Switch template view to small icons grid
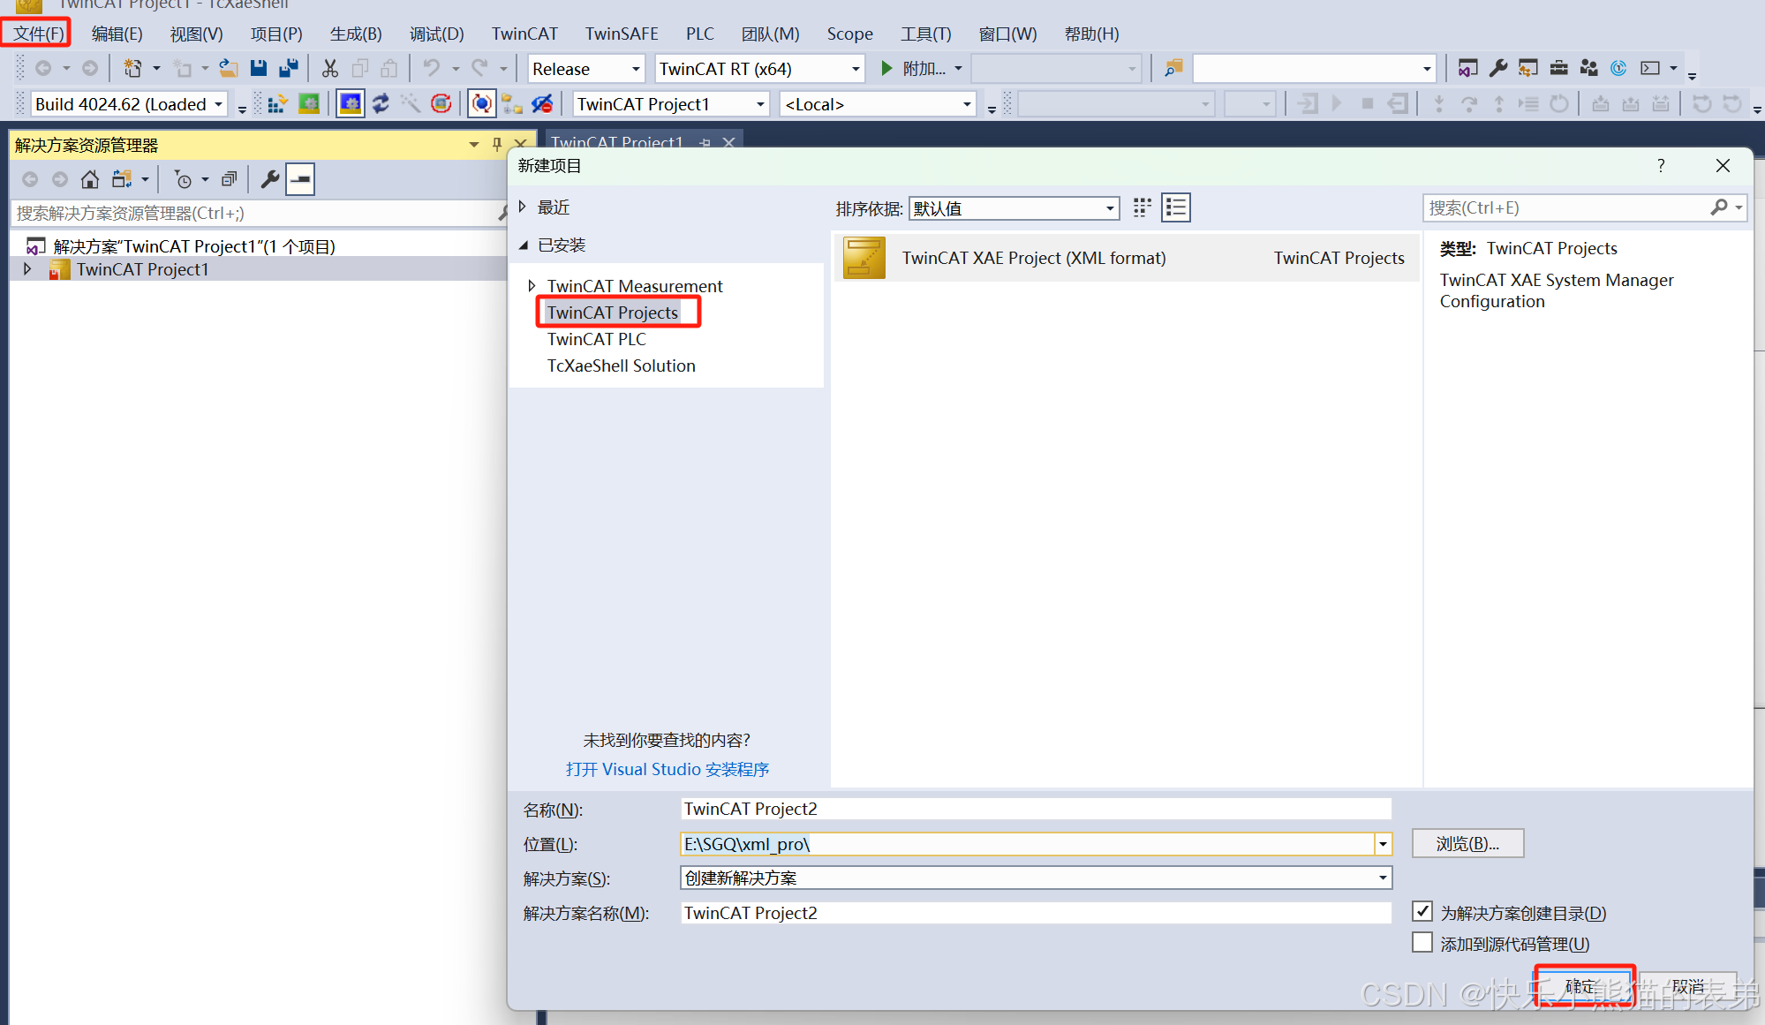 click(1142, 207)
